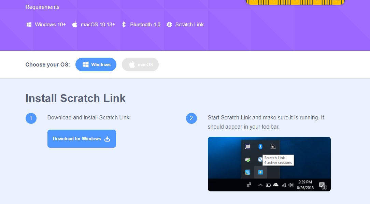Screen dimensions: 370x204
Task: Click the OneDrive cloud icon in the taskbar
Action: coord(276,185)
